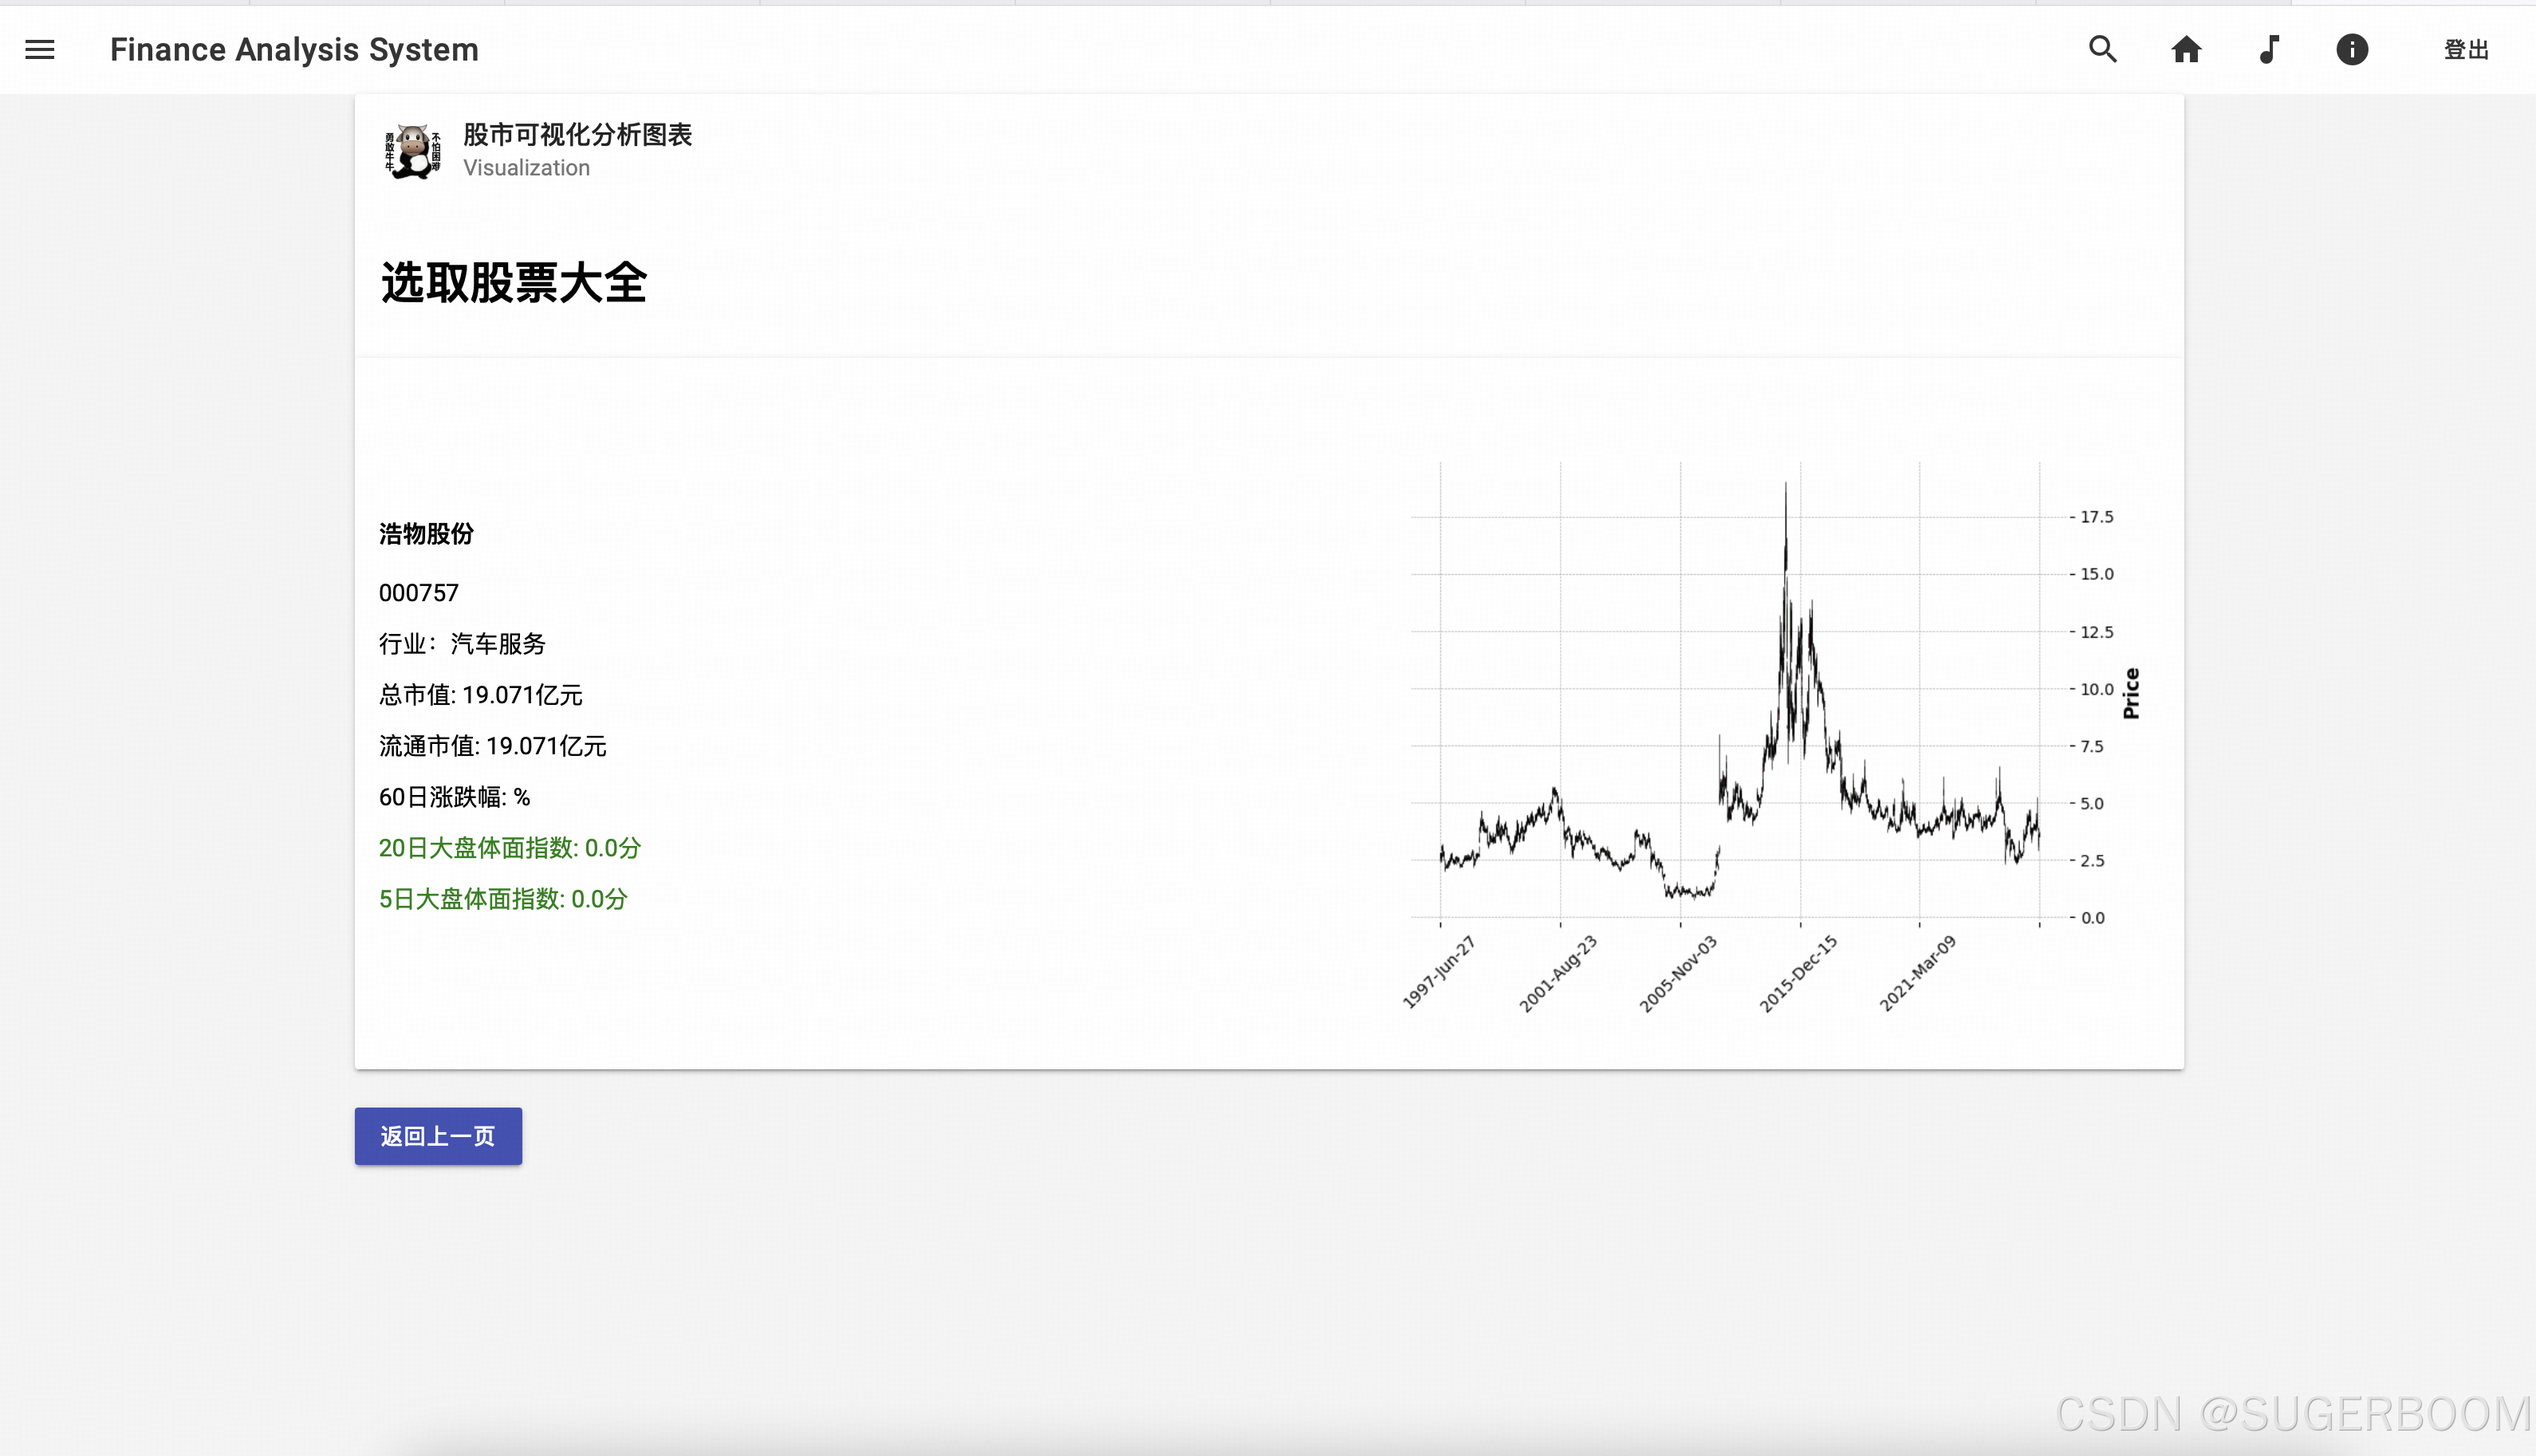Image resolution: width=2536 pixels, height=1456 pixels.
Task: Click the 20日大盘体面指数 green text
Action: tap(509, 848)
